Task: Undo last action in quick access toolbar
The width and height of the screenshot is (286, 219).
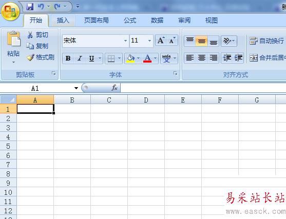Action: pyautogui.click(x=41, y=7)
